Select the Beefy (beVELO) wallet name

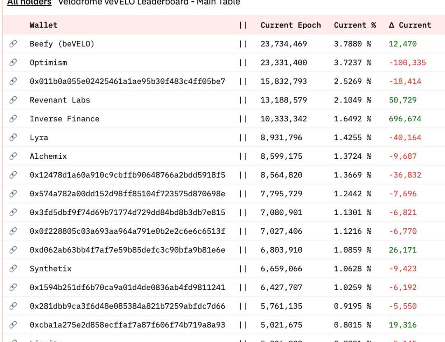tap(62, 44)
